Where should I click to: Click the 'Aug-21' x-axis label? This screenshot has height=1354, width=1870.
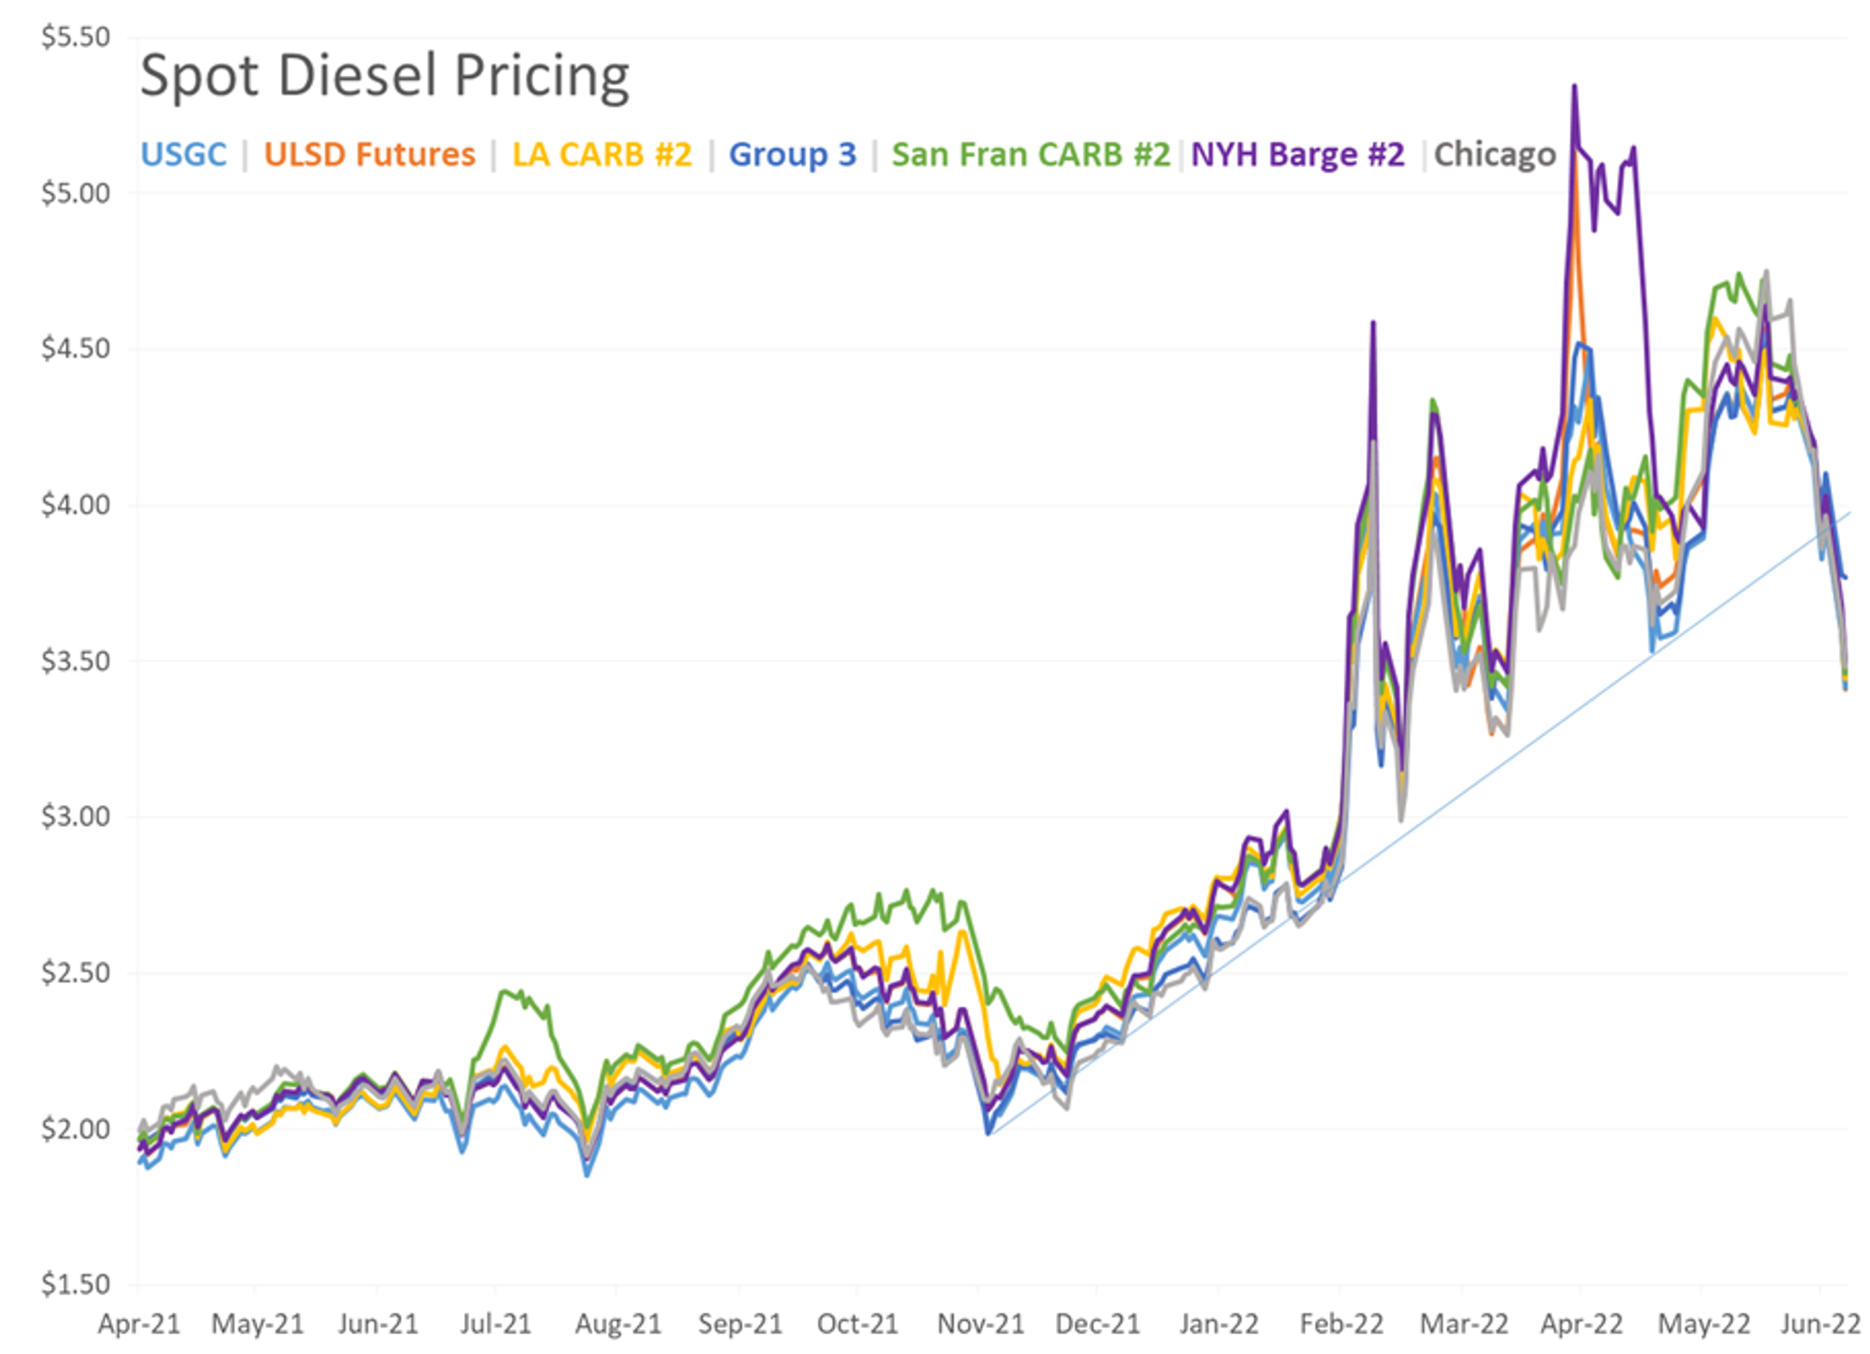(x=617, y=1324)
